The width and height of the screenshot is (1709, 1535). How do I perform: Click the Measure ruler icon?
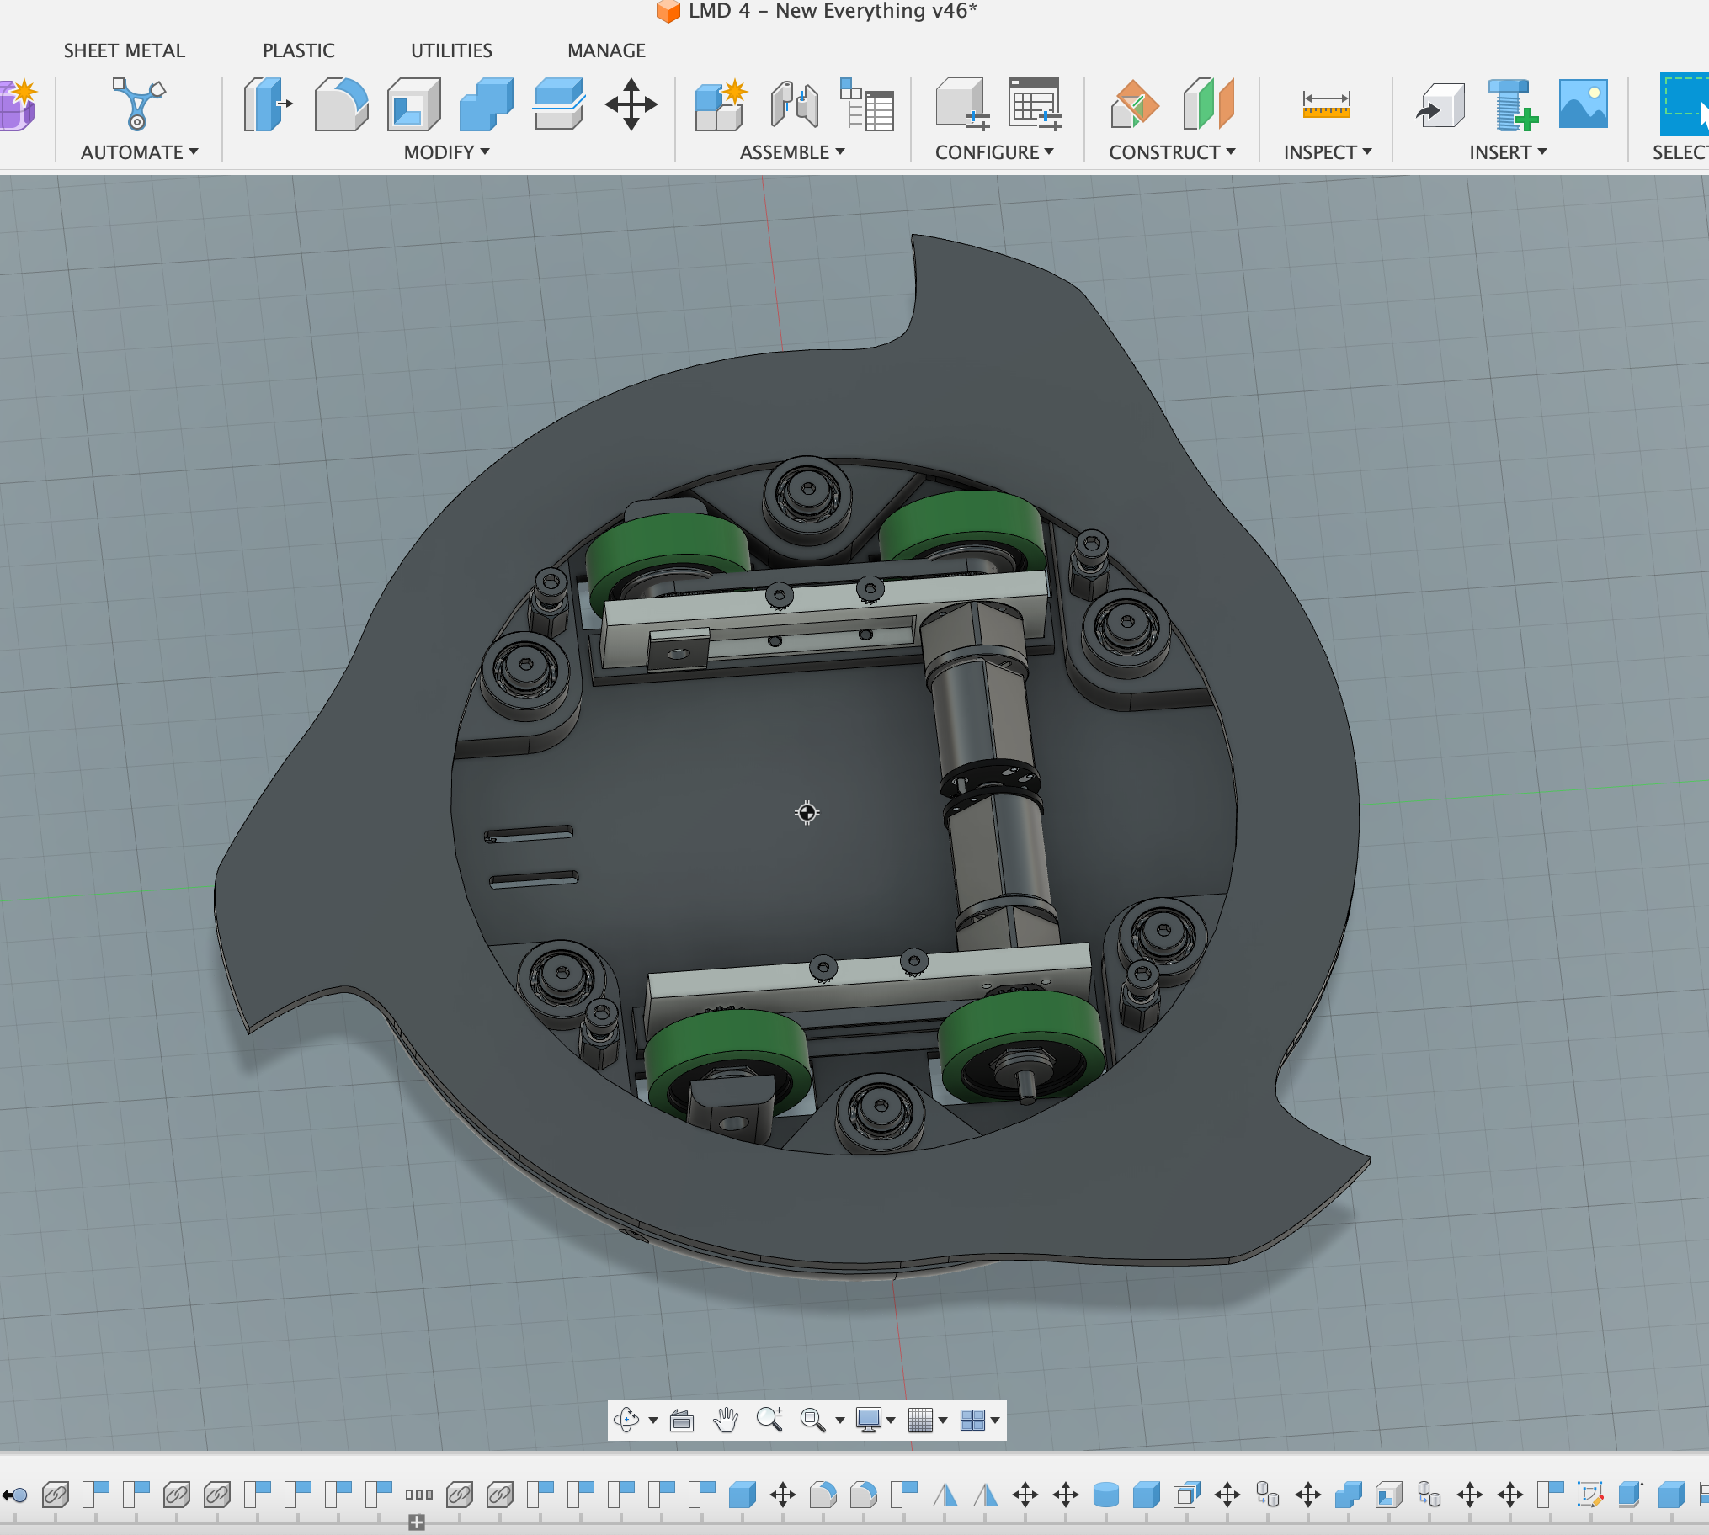(1325, 104)
